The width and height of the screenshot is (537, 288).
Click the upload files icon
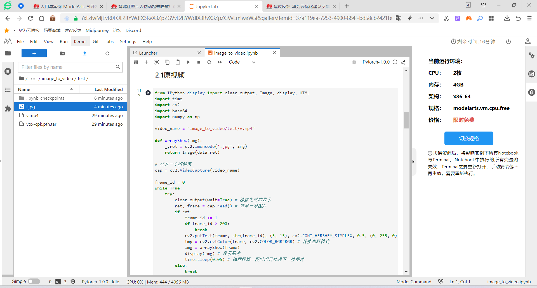(85, 53)
